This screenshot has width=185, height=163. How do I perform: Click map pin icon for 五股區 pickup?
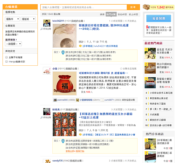pyautogui.click(x=63, y=141)
